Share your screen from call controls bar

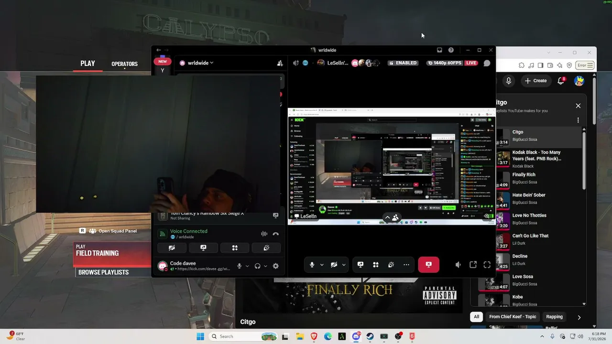click(361, 265)
